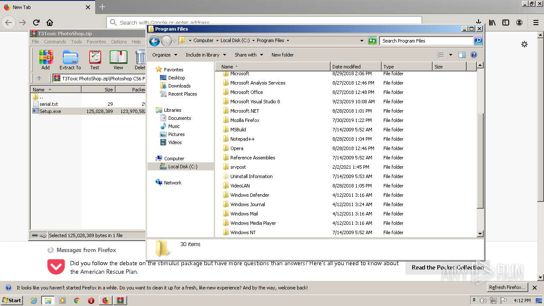Open the WinRAR Options menu
The image size is (544, 306).
[119, 42]
